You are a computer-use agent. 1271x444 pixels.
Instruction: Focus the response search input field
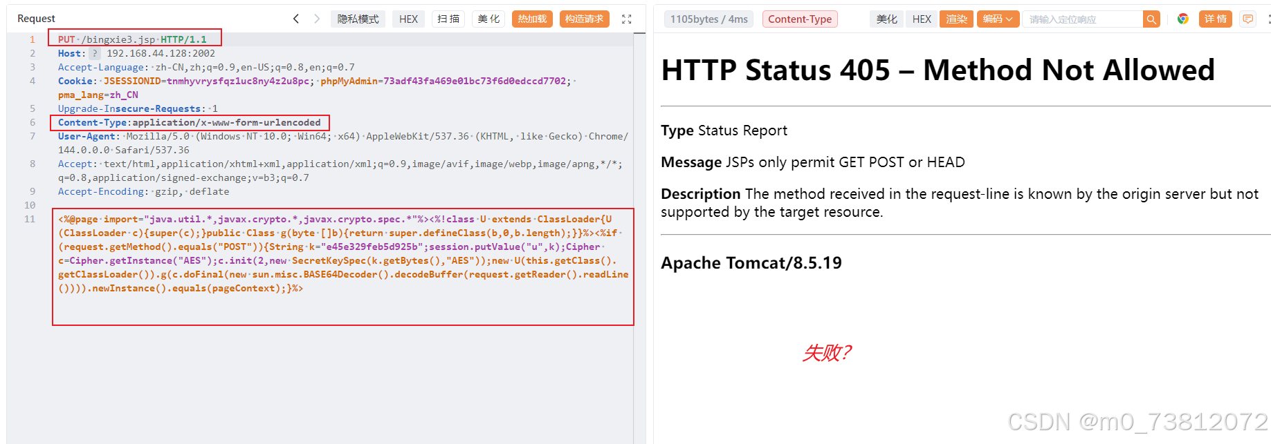[1083, 19]
